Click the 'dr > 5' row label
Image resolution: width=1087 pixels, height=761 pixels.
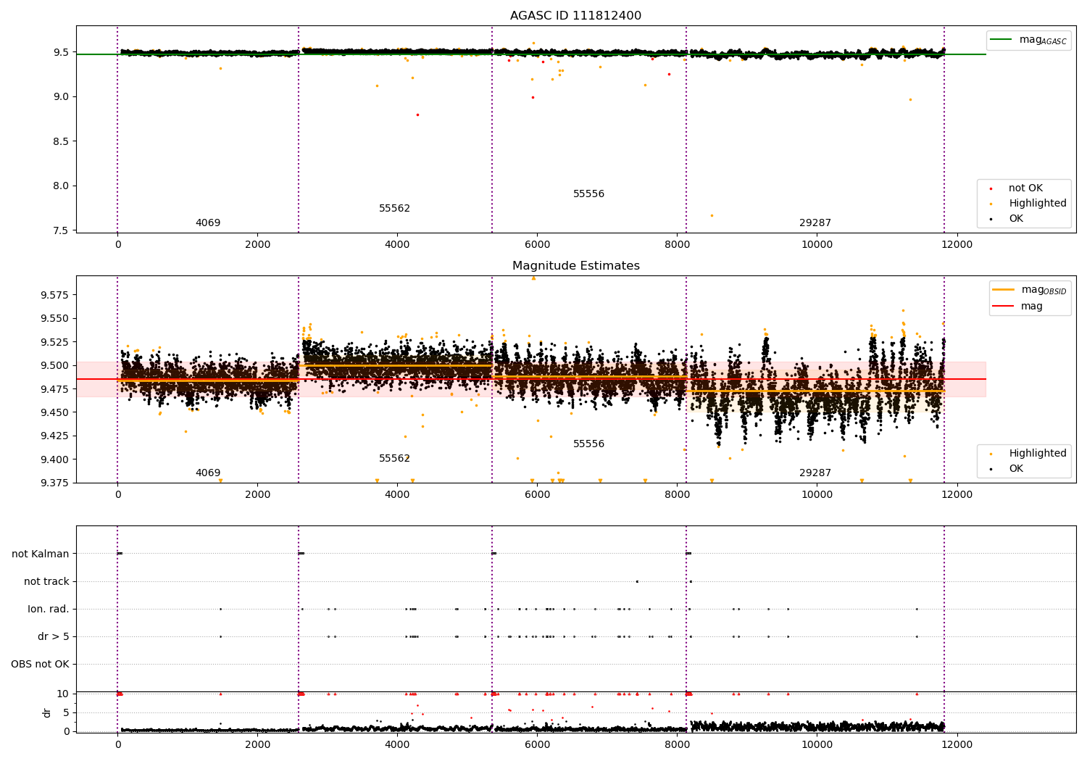coord(54,636)
